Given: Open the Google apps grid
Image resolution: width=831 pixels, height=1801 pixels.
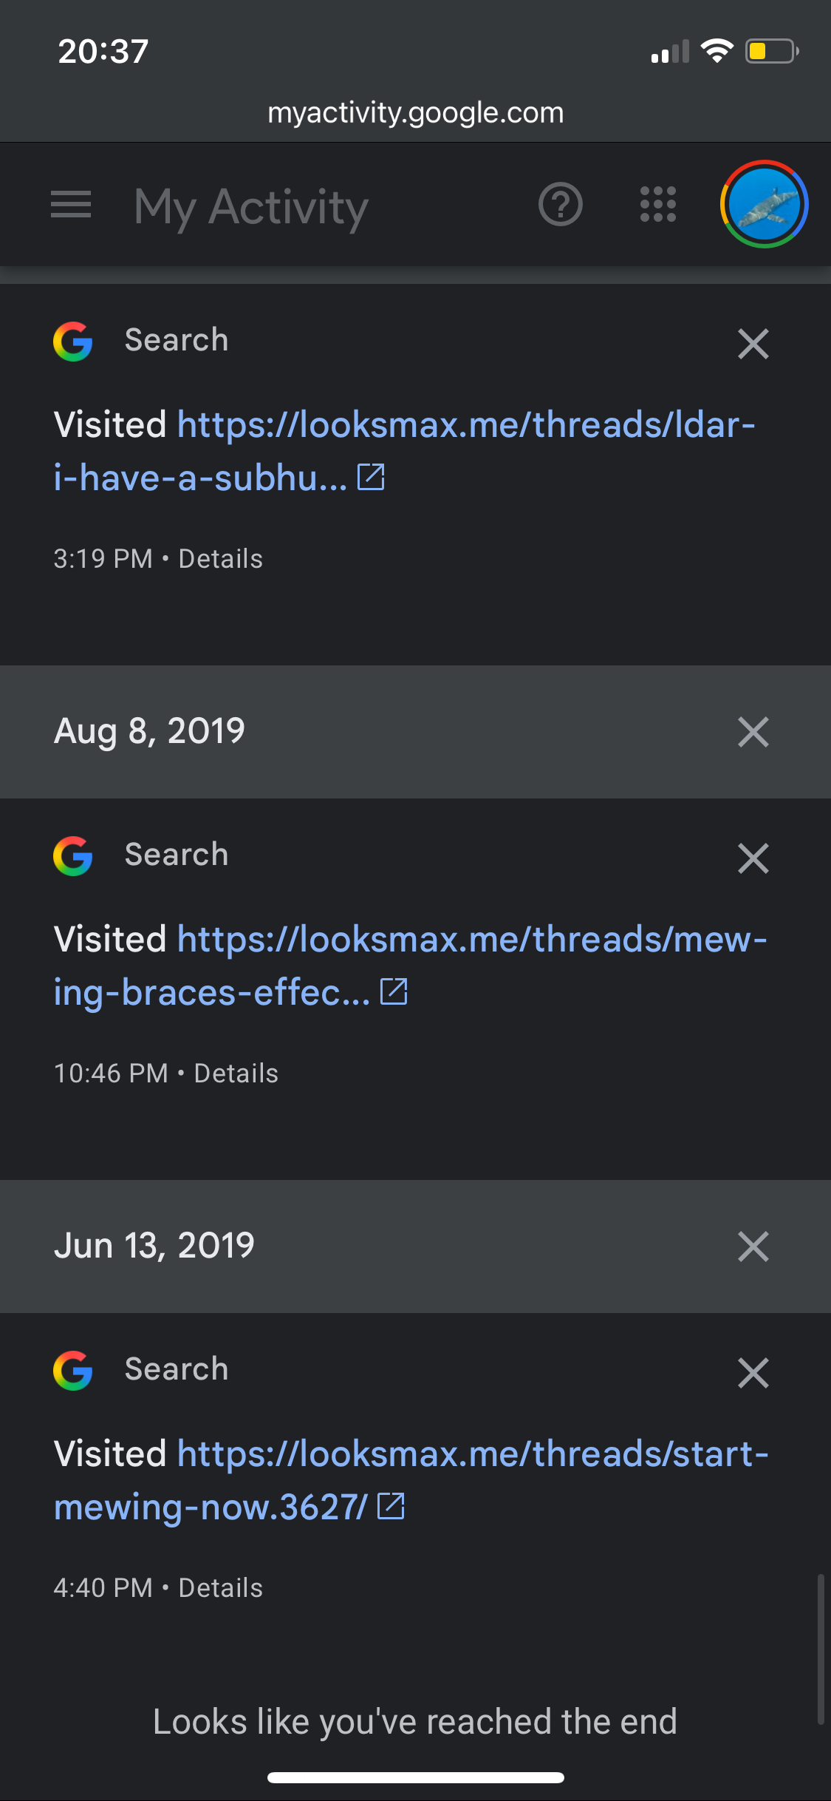Looking at the screenshot, I should coord(657,205).
